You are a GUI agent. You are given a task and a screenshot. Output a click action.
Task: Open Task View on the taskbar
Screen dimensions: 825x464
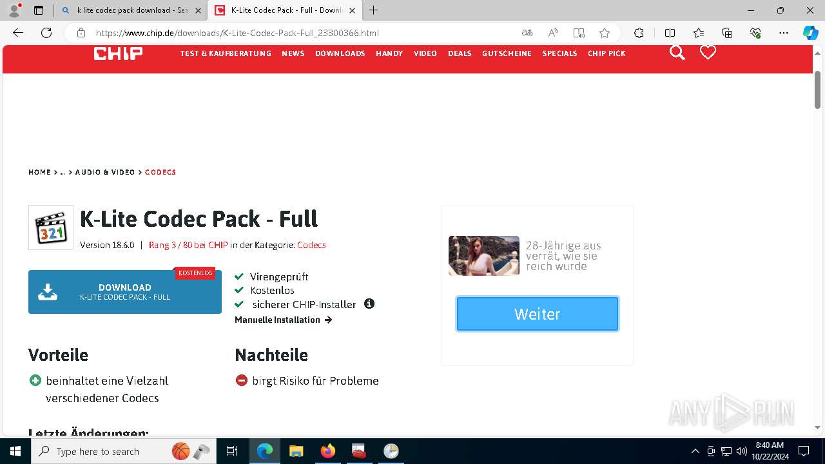pos(232,451)
